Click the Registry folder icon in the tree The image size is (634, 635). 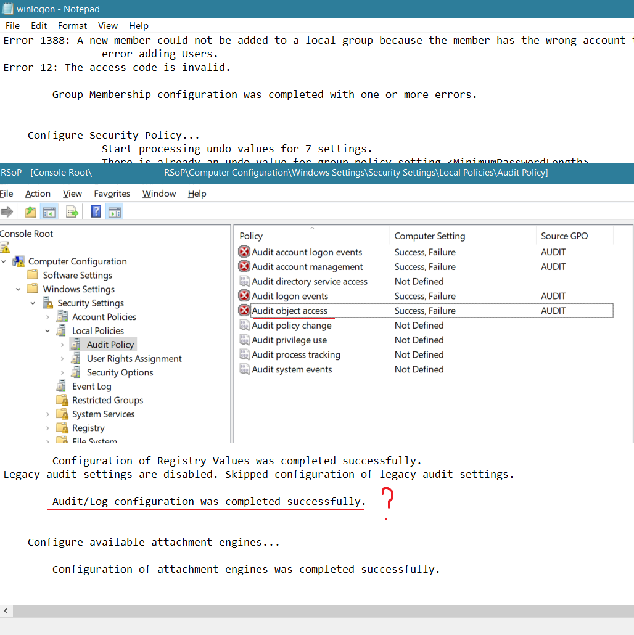click(62, 428)
